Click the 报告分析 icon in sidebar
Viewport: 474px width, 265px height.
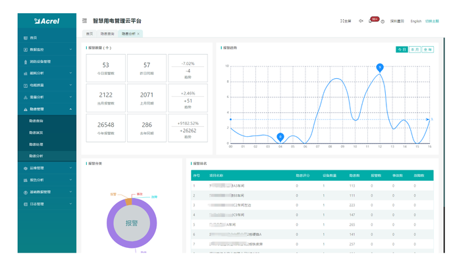[x=26, y=180]
